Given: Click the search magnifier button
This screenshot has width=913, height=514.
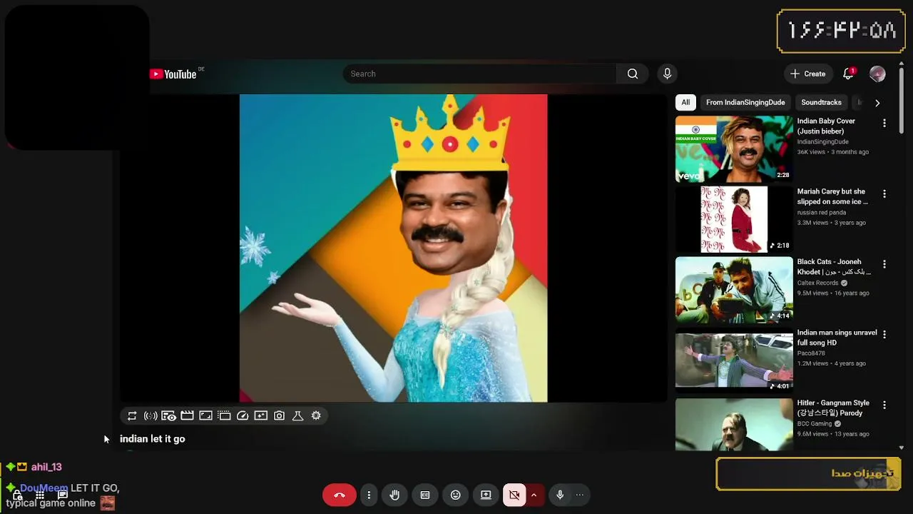Looking at the screenshot, I should (633, 74).
